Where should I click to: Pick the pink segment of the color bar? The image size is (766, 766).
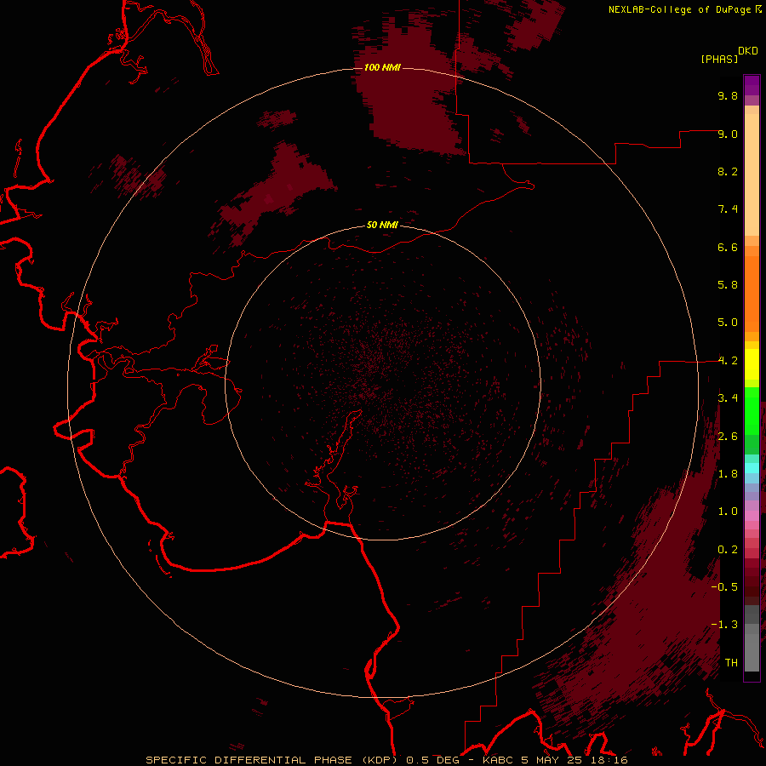coord(752,516)
